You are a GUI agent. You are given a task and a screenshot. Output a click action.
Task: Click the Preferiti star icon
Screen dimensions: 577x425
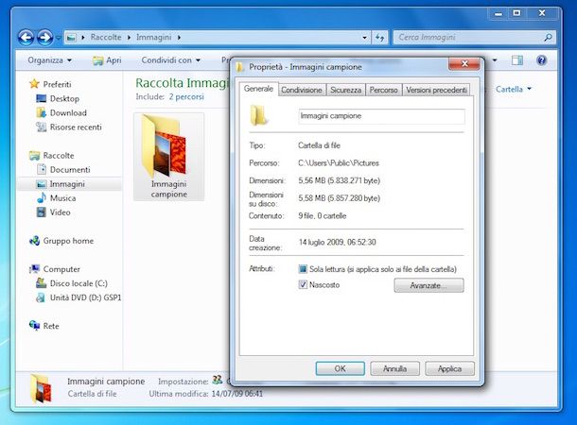[x=34, y=84]
